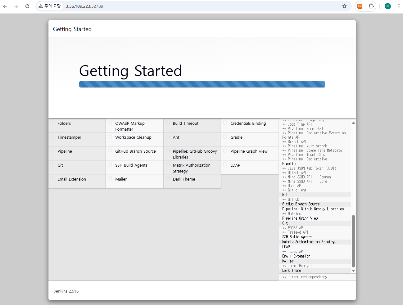The height and width of the screenshot is (305, 403).
Task: Select the Folders plugin status circle
Action: 52,123
